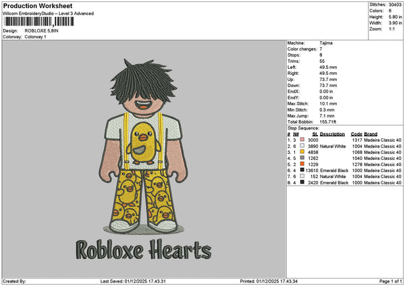
Task: Click 'Natural White' description in stop 7
Action: [x=333, y=177]
